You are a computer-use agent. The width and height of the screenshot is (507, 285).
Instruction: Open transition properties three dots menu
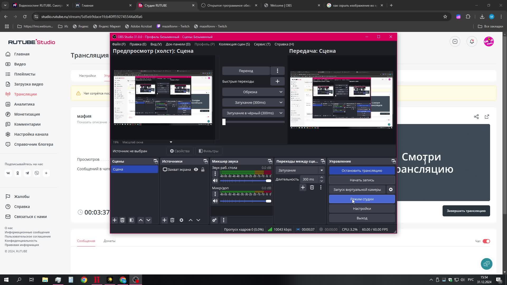[x=321, y=187]
